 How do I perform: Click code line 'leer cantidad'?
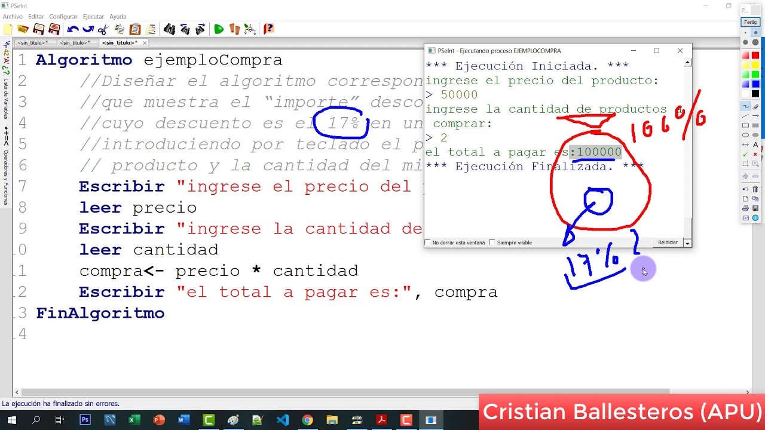(148, 250)
